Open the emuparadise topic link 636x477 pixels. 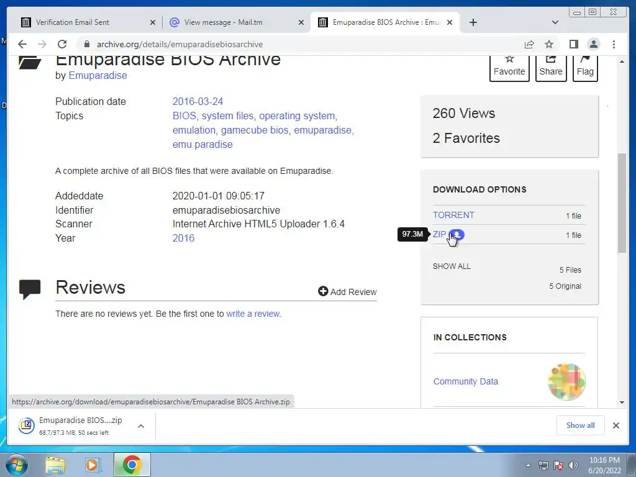click(x=323, y=130)
